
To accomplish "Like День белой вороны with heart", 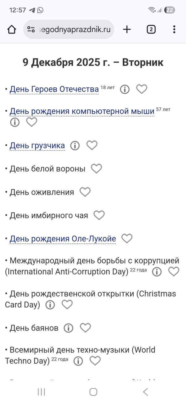I will [x=96, y=169].
